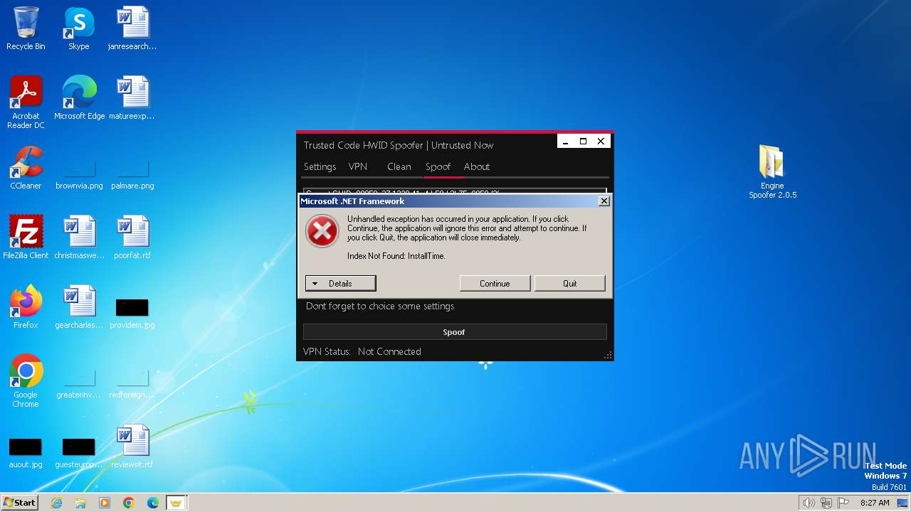The height and width of the screenshot is (512, 911).
Task: Open Engine Spoofer 2.0.5 folder
Action: (772, 171)
